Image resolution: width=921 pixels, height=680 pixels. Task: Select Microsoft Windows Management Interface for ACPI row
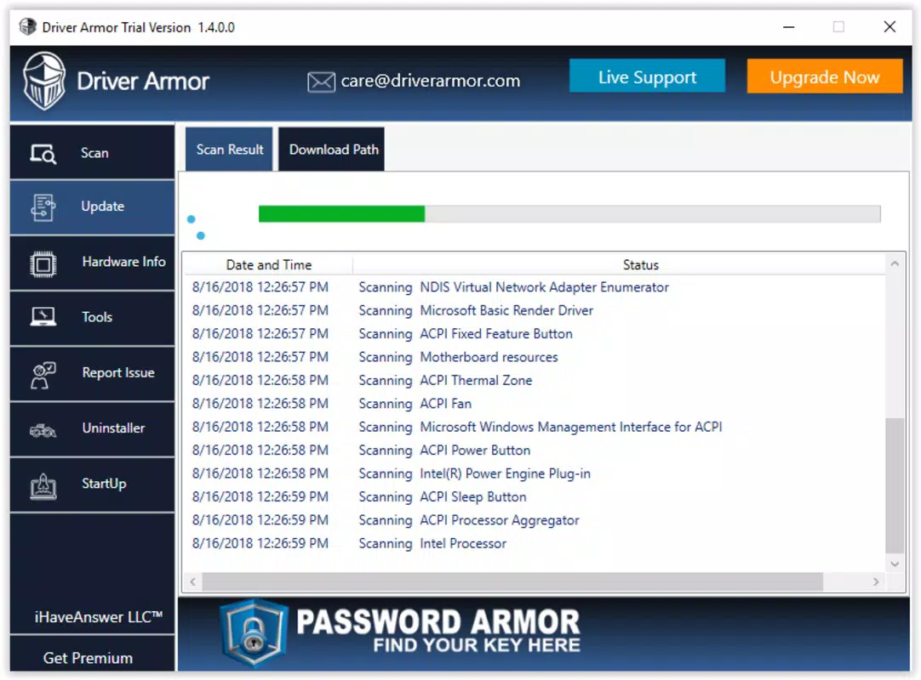click(534, 427)
